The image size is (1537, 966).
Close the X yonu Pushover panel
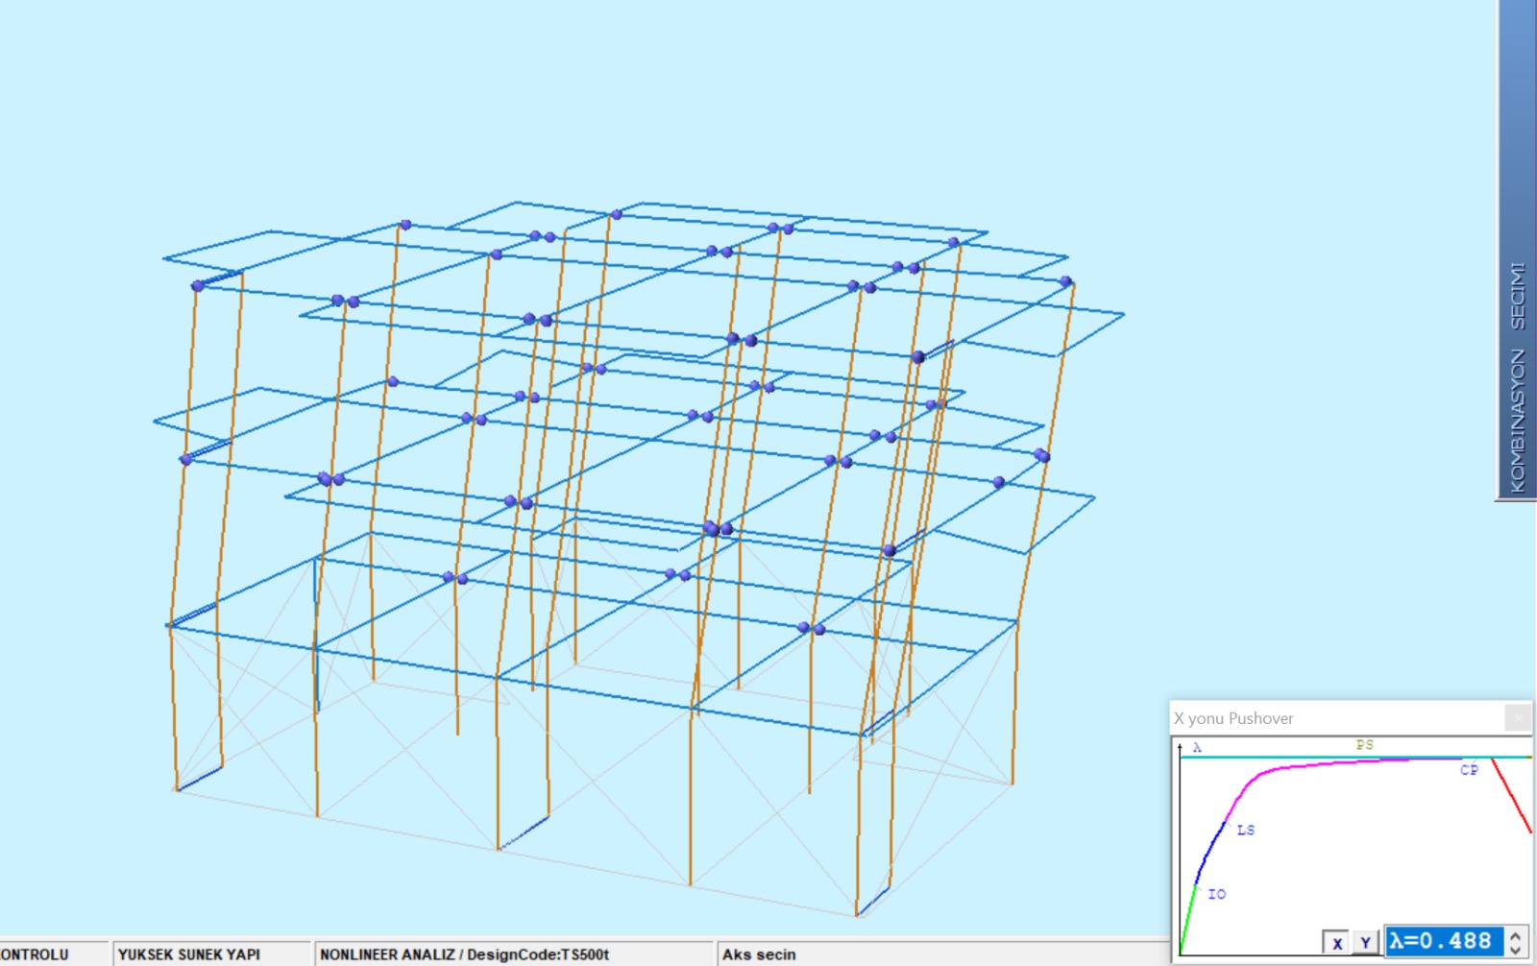click(1517, 717)
